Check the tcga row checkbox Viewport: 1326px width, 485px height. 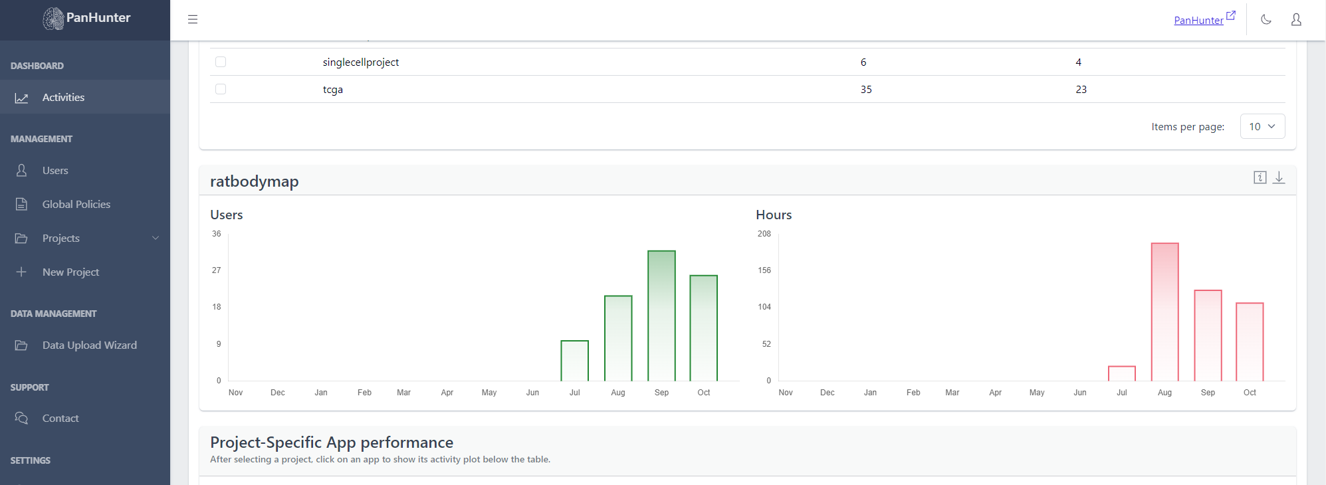coord(221,89)
